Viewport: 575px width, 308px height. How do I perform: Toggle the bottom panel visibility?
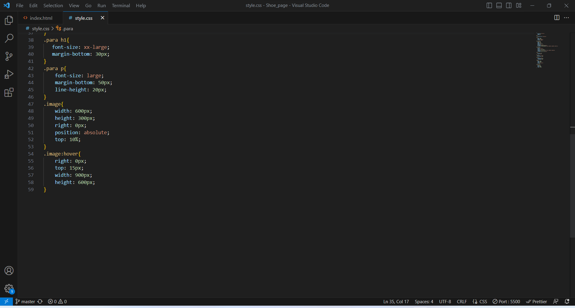click(x=499, y=5)
